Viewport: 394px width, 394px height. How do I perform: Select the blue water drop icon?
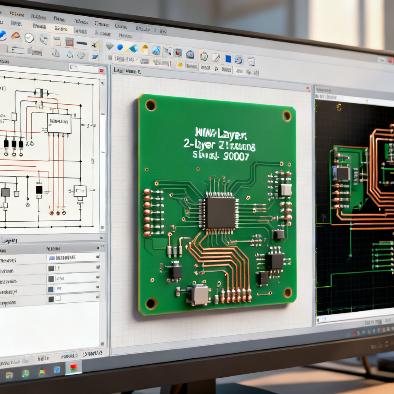point(70,55)
